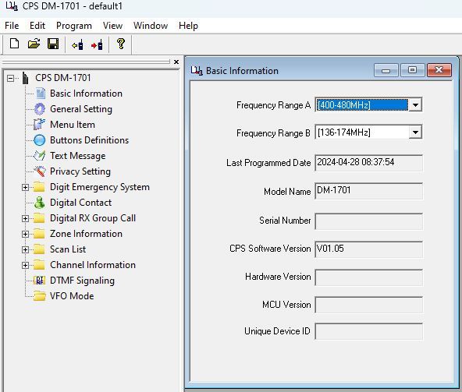Click the Privacy Setting tools icon
This screenshot has width=462, height=392.
click(x=39, y=171)
